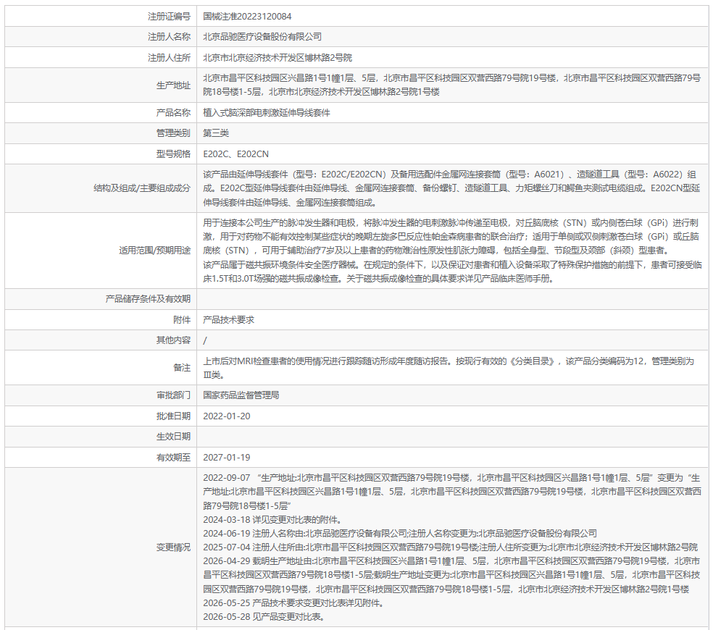Click the 产品储存条件及有效期 label

[148, 298]
